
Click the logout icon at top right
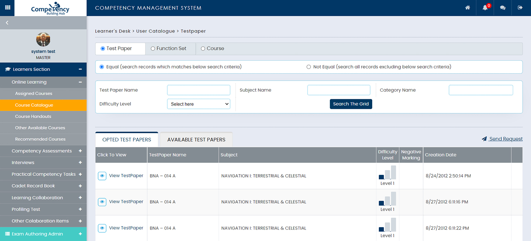click(520, 8)
